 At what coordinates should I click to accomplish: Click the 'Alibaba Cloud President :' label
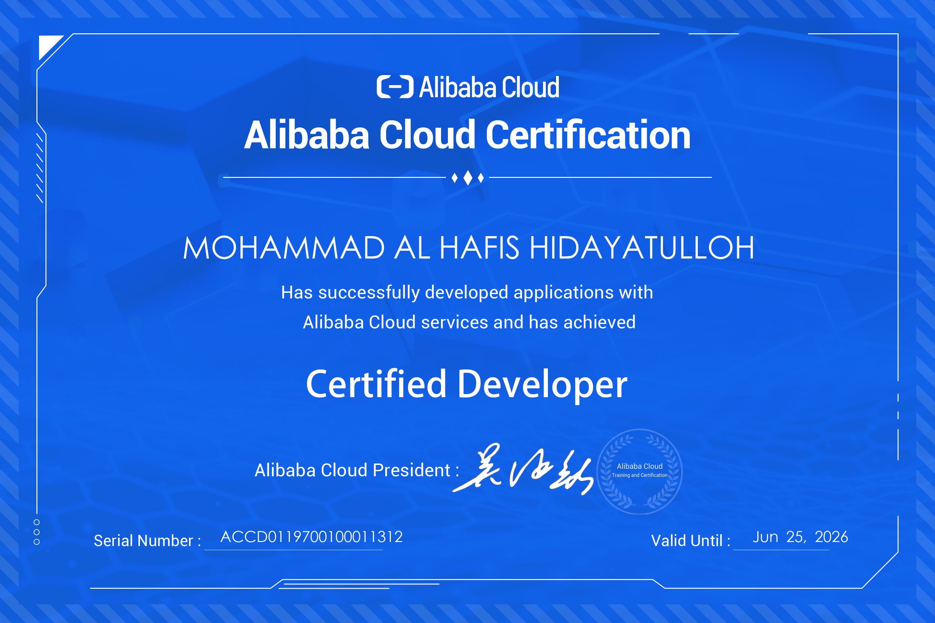[357, 470]
